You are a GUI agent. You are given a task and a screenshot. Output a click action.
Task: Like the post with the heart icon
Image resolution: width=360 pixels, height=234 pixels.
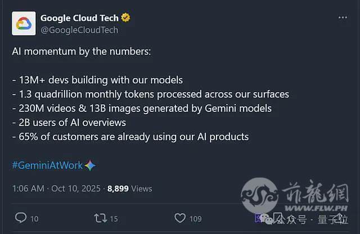[x=180, y=218]
